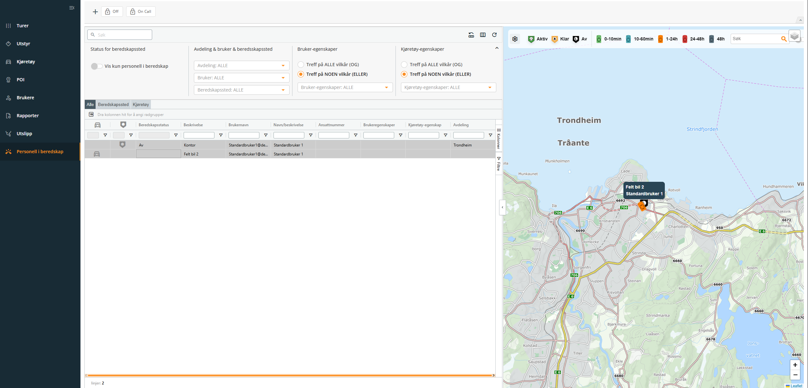Image resolution: width=808 pixels, height=388 pixels.
Task: Open Bruker-egenskaper: ALLE dropdown
Action: (345, 87)
